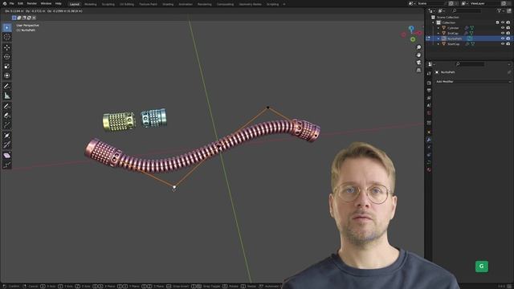
Task: Expand the StartCap row in outliner
Action: [x=439, y=44]
